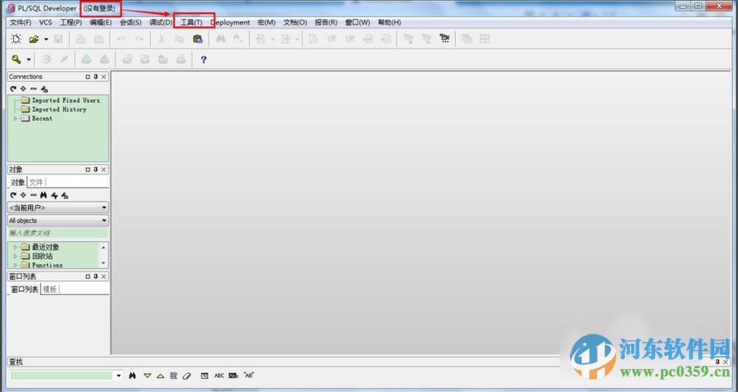This screenshot has height=392, width=738.
Task: Click the Copy icon in the toolbar
Action: (x=180, y=39)
